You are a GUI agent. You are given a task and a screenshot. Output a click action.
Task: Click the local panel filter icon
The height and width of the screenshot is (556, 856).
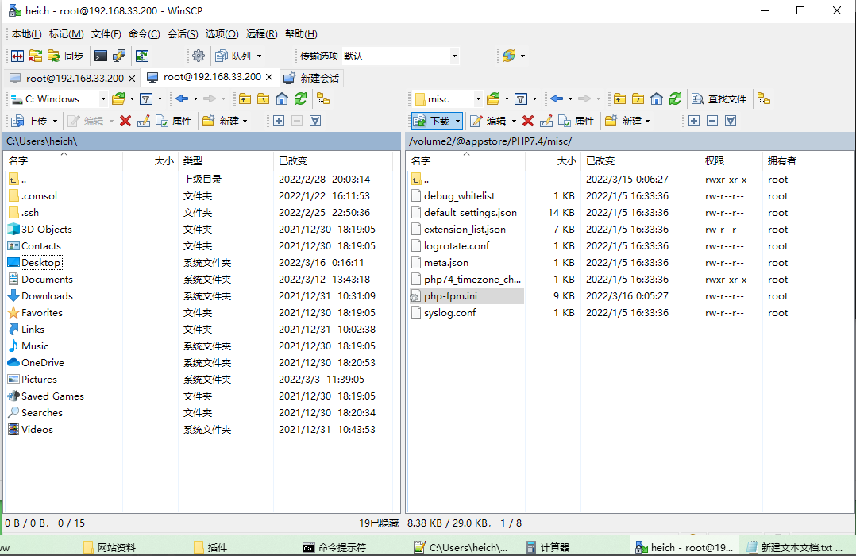point(146,98)
